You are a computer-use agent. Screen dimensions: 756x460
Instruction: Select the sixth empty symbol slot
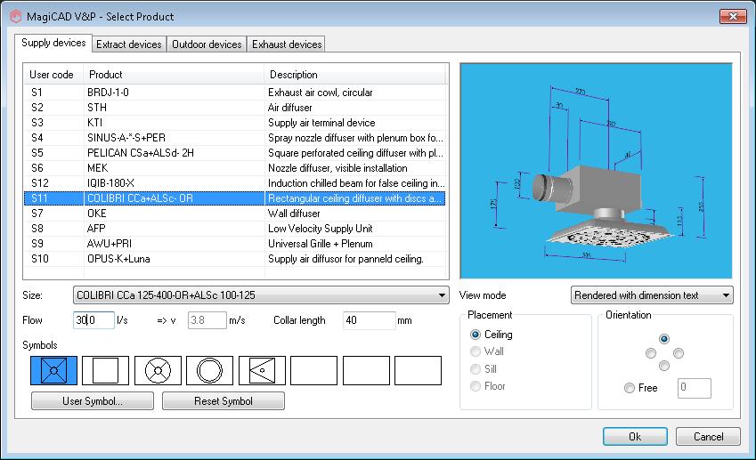(x=313, y=370)
